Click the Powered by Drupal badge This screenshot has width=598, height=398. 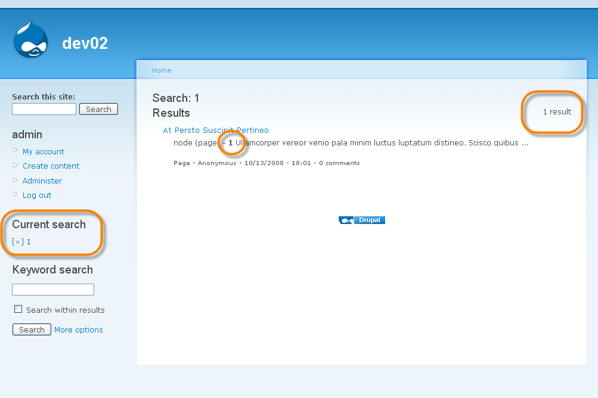(x=361, y=220)
